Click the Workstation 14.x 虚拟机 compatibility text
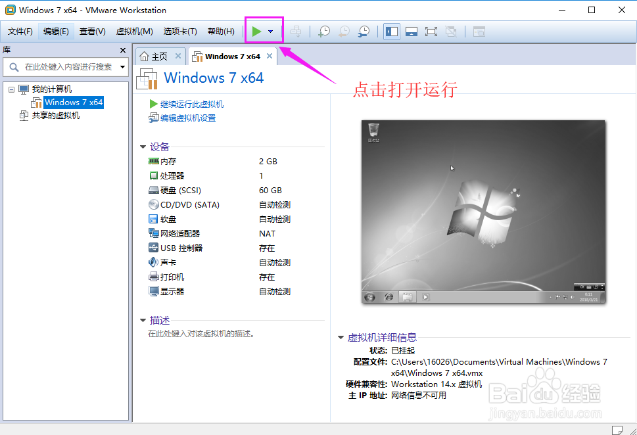Screen dimensions: 637x435 tap(436, 384)
